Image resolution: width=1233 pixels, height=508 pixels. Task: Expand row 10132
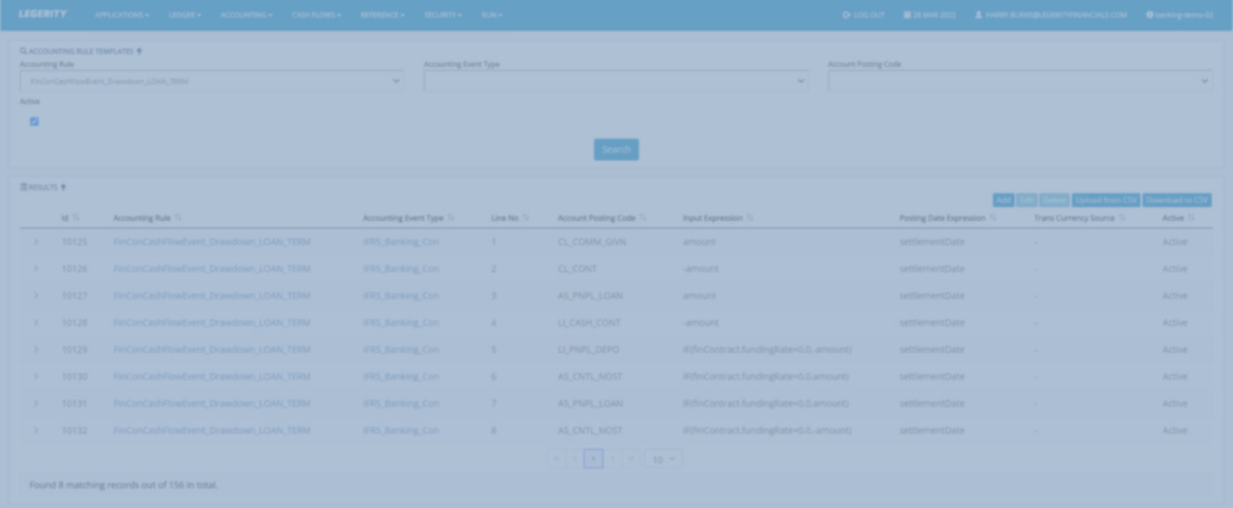tap(36, 430)
